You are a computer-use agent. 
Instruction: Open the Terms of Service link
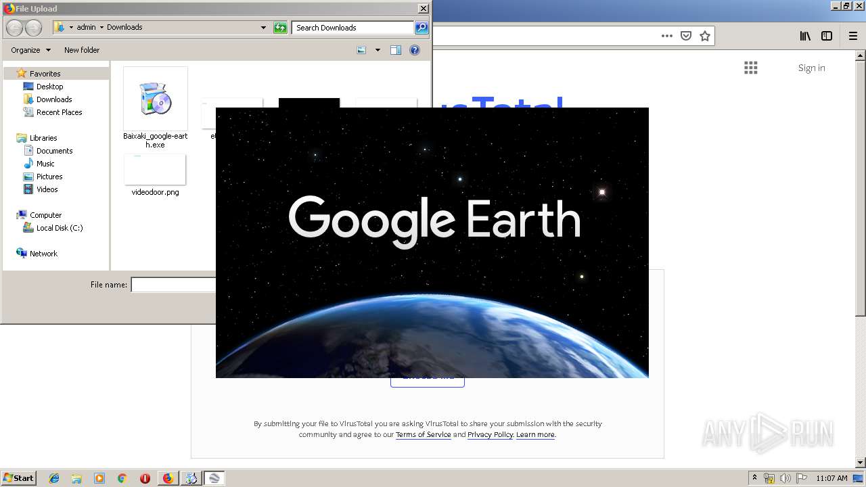point(424,435)
